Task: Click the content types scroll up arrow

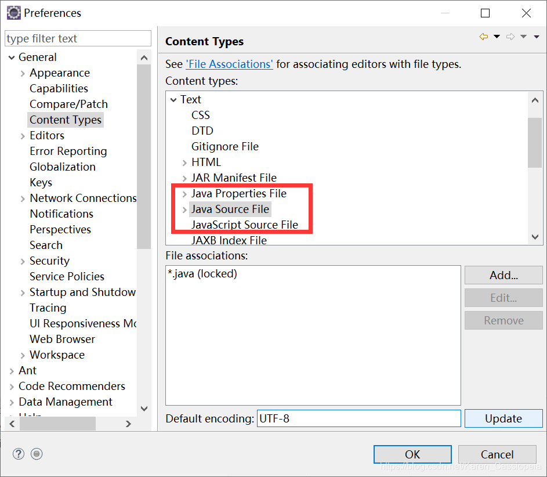Action: (x=535, y=100)
